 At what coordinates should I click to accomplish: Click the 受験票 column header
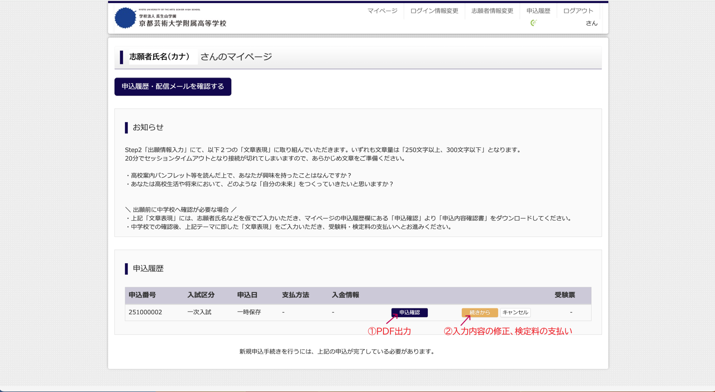pos(565,295)
